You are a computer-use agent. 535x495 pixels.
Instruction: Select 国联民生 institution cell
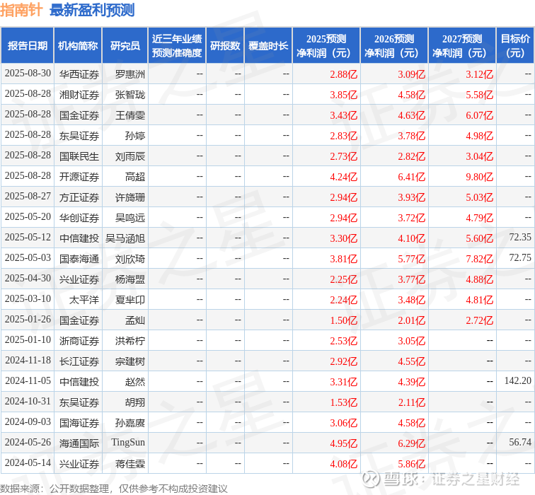click(79, 156)
